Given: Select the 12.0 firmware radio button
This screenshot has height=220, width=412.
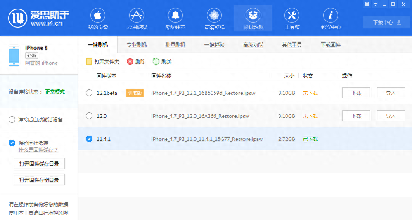Looking at the screenshot, I should (89, 116).
